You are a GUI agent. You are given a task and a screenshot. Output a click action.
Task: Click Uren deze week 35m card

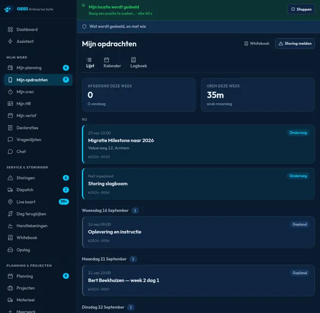pyautogui.click(x=258, y=95)
